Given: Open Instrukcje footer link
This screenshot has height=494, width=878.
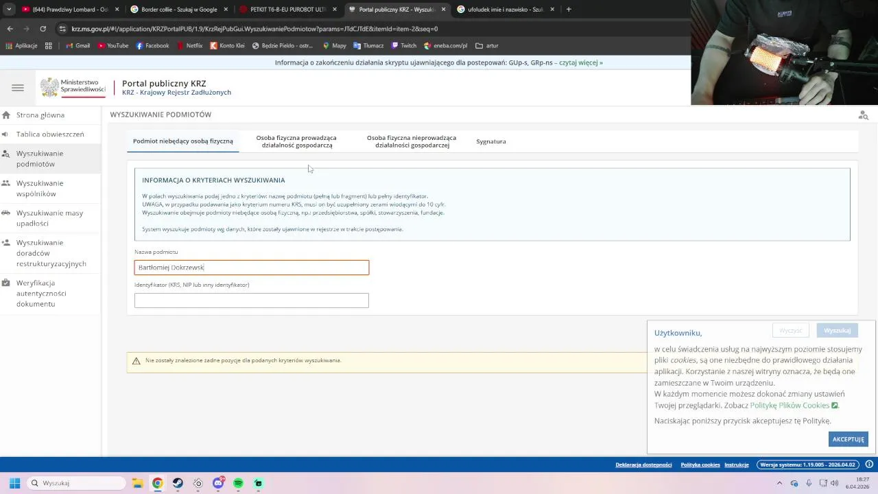Looking at the screenshot, I should [737, 464].
